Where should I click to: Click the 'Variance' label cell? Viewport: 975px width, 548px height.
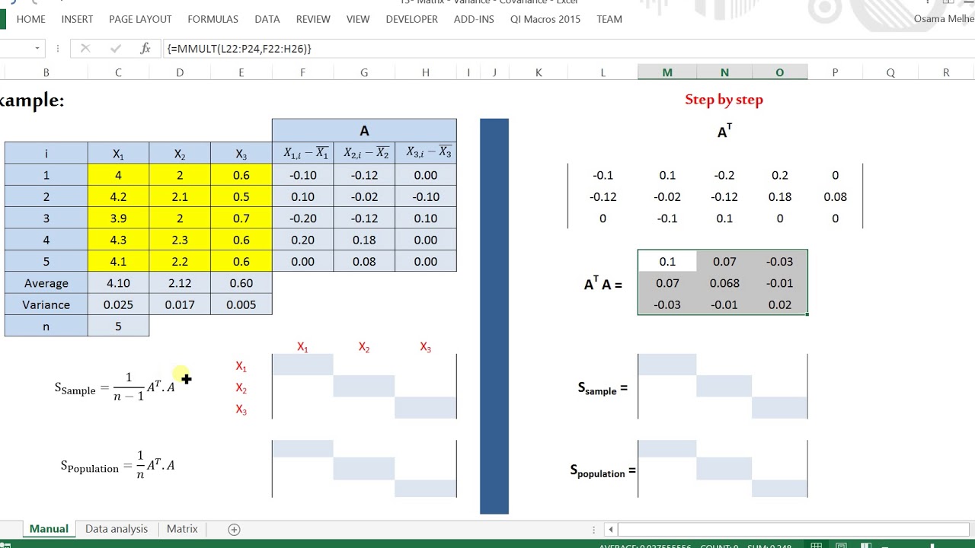pos(46,304)
